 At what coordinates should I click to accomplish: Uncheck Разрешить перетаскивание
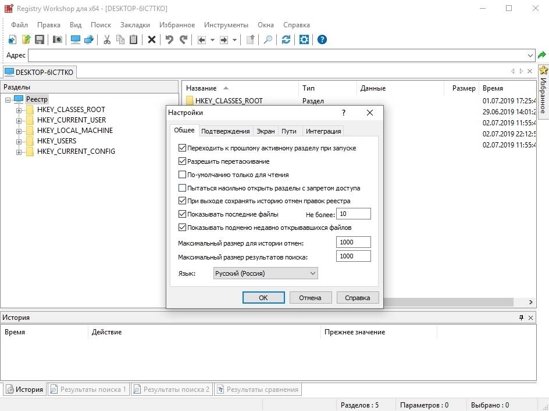click(182, 161)
